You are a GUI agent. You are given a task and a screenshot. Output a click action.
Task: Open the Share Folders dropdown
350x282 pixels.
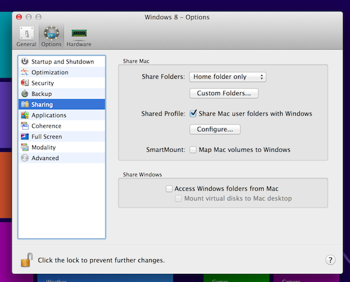point(228,77)
